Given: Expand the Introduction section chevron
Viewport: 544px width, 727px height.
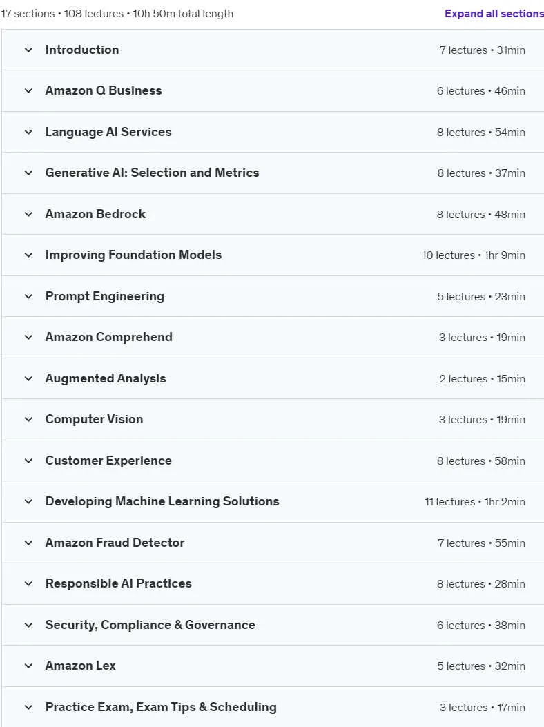Looking at the screenshot, I should [29, 50].
